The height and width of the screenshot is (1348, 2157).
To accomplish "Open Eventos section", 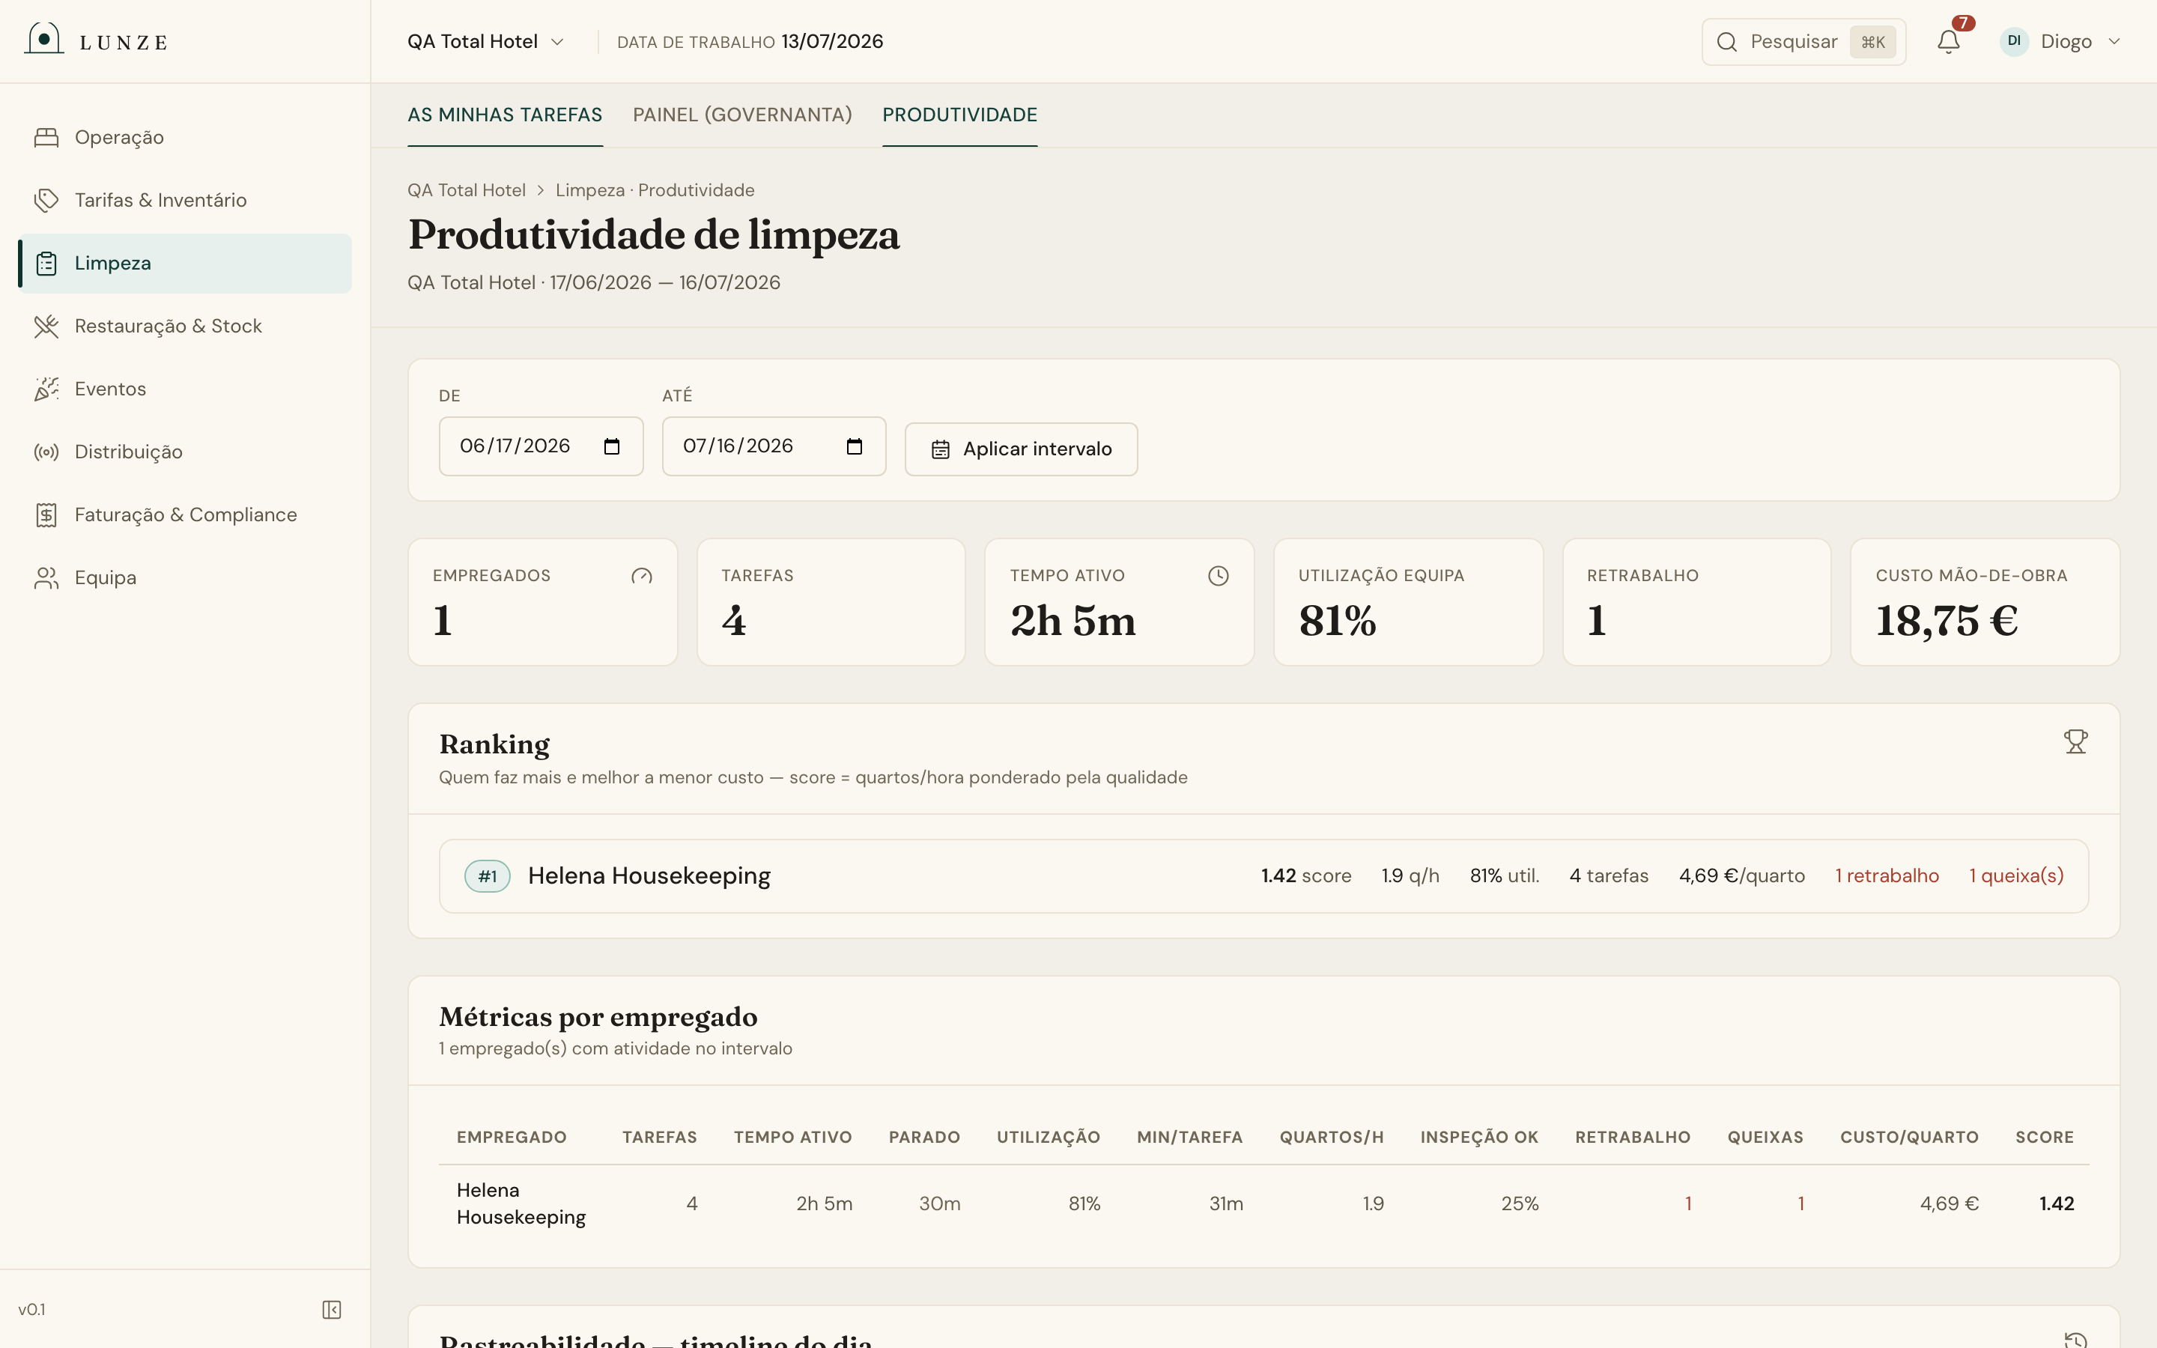I will 184,389.
